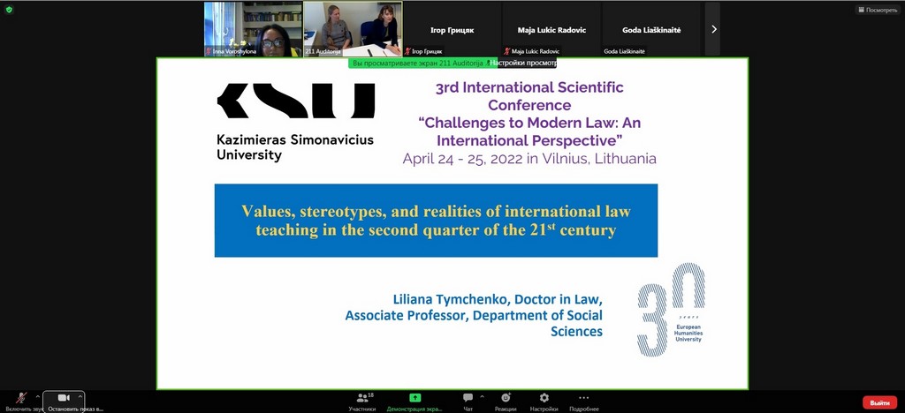Expand chat options arrow beside Chat

tap(483, 397)
